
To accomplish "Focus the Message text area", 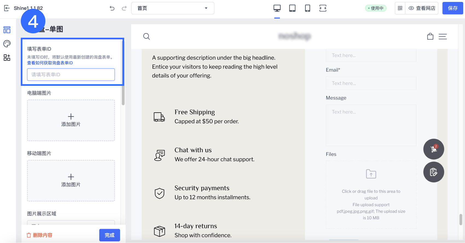I will coord(371,125).
